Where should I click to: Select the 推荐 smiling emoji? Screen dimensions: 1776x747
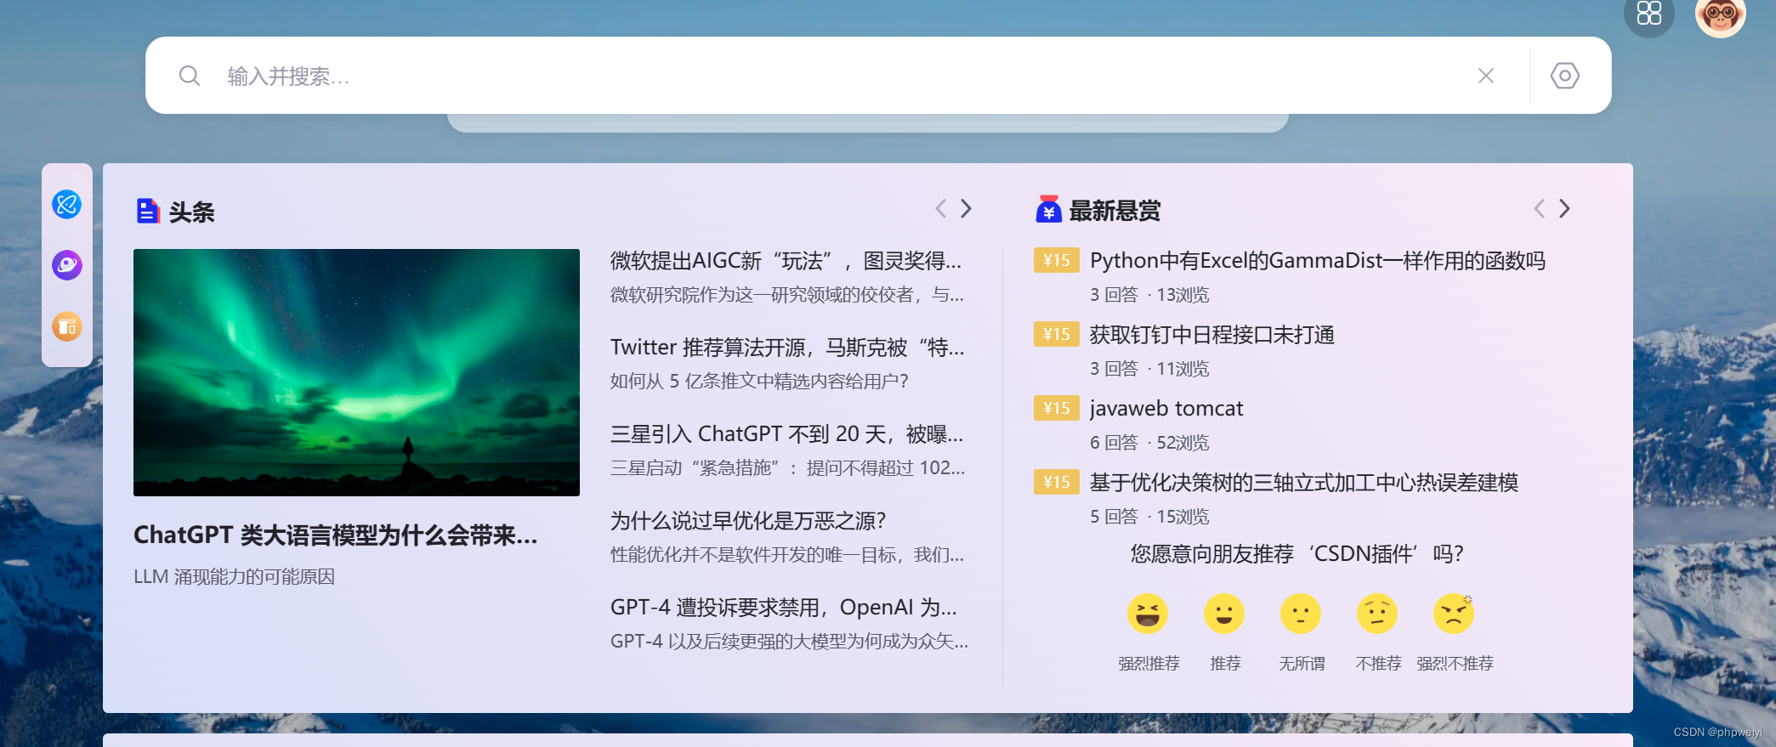click(1224, 614)
